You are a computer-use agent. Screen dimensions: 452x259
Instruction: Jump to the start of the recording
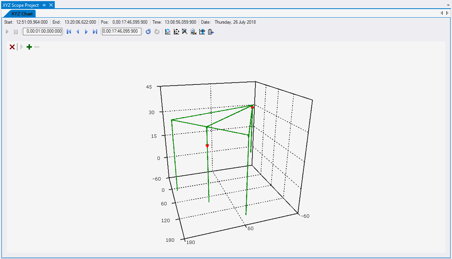pos(69,32)
